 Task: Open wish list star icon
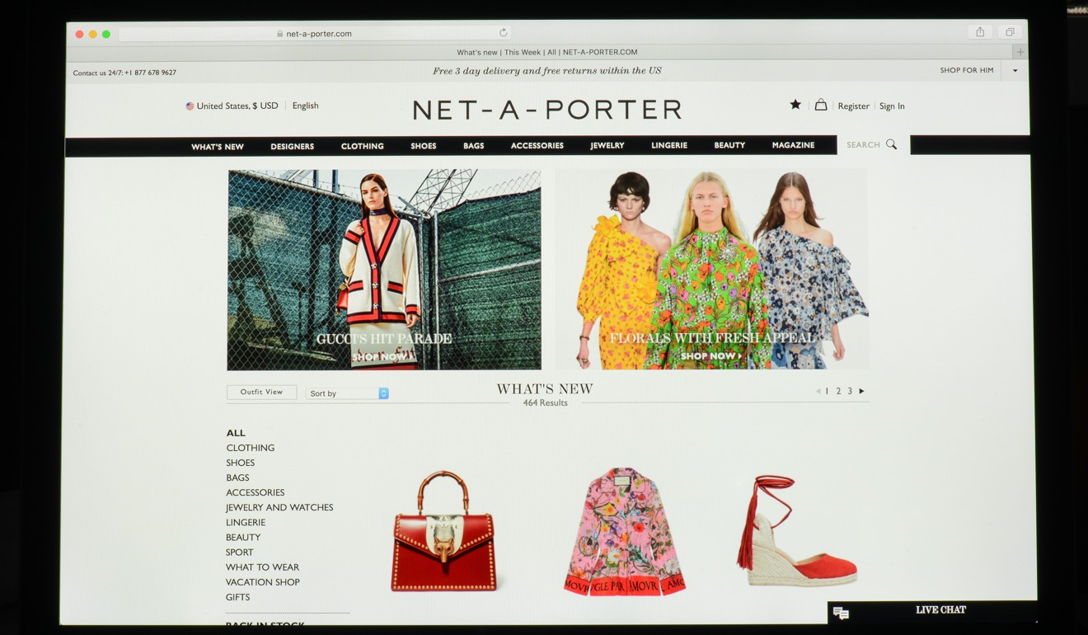pos(795,105)
